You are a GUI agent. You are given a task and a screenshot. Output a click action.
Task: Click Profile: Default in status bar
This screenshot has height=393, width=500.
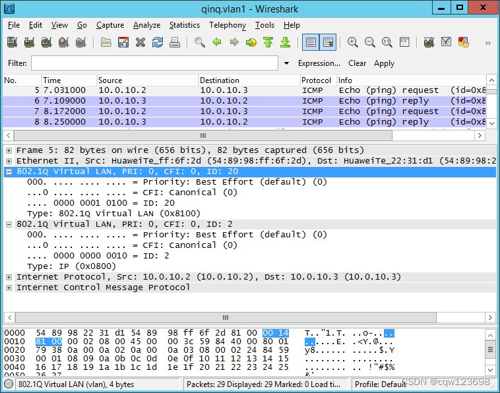coord(381,384)
